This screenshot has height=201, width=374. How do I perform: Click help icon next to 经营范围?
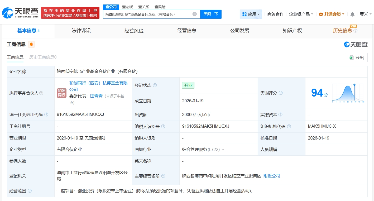click(30, 191)
